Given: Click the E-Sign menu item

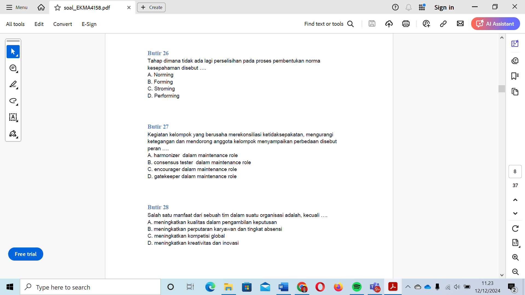Looking at the screenshot, I should [x=89, y=24].
